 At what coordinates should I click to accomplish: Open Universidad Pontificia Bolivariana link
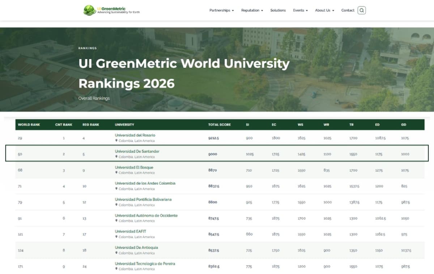143,200
